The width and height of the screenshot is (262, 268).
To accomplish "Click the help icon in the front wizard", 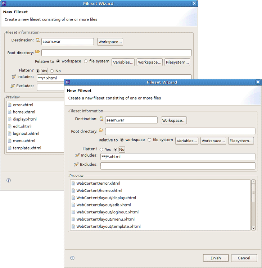I will pyautogui.click(x=72, y=258).
